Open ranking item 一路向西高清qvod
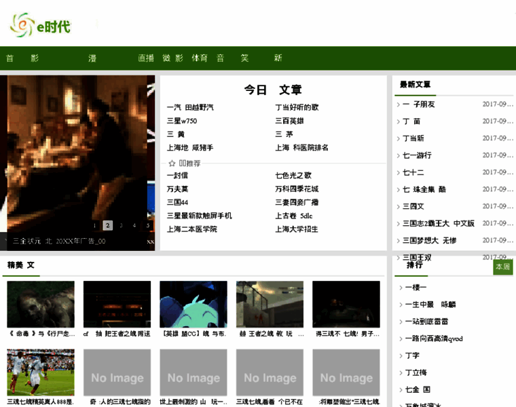This screenshot has height=407, width=516. [434, 338]
